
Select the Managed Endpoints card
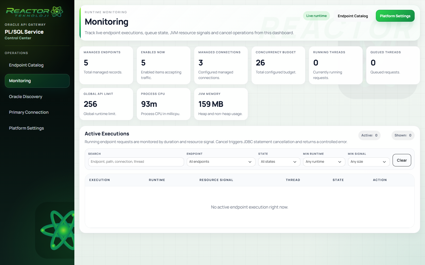pyautogui.click(x=106, y=65)
